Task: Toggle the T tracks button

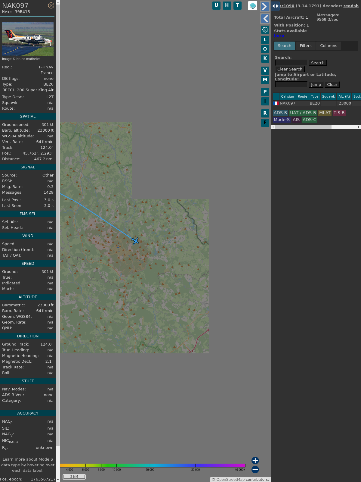Action: (237, 5)
